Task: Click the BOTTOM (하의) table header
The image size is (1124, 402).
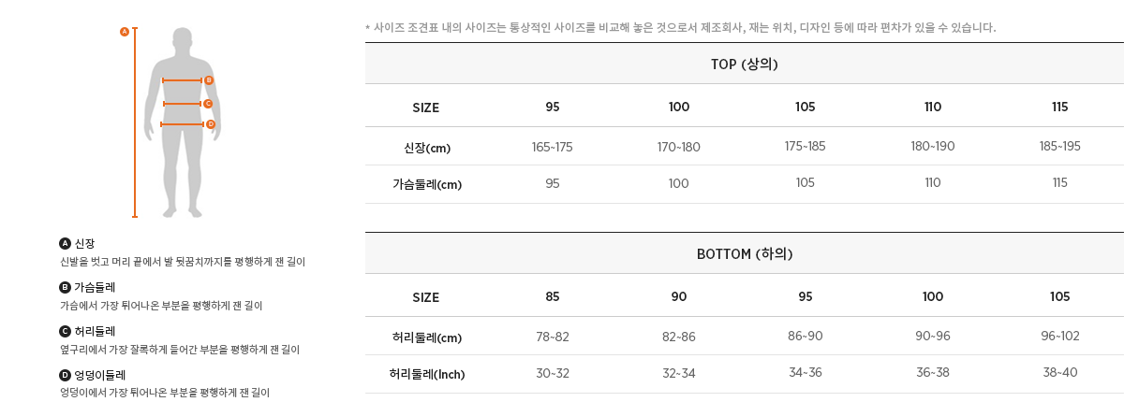Action: click(x=745, y=253)
